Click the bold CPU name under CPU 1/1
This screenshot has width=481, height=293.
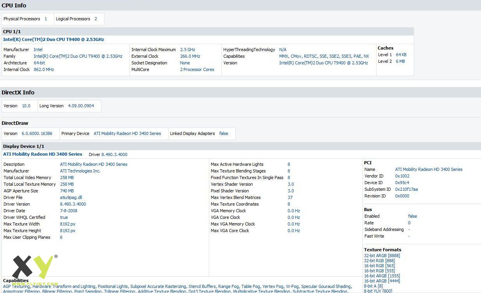coord(54,39)
